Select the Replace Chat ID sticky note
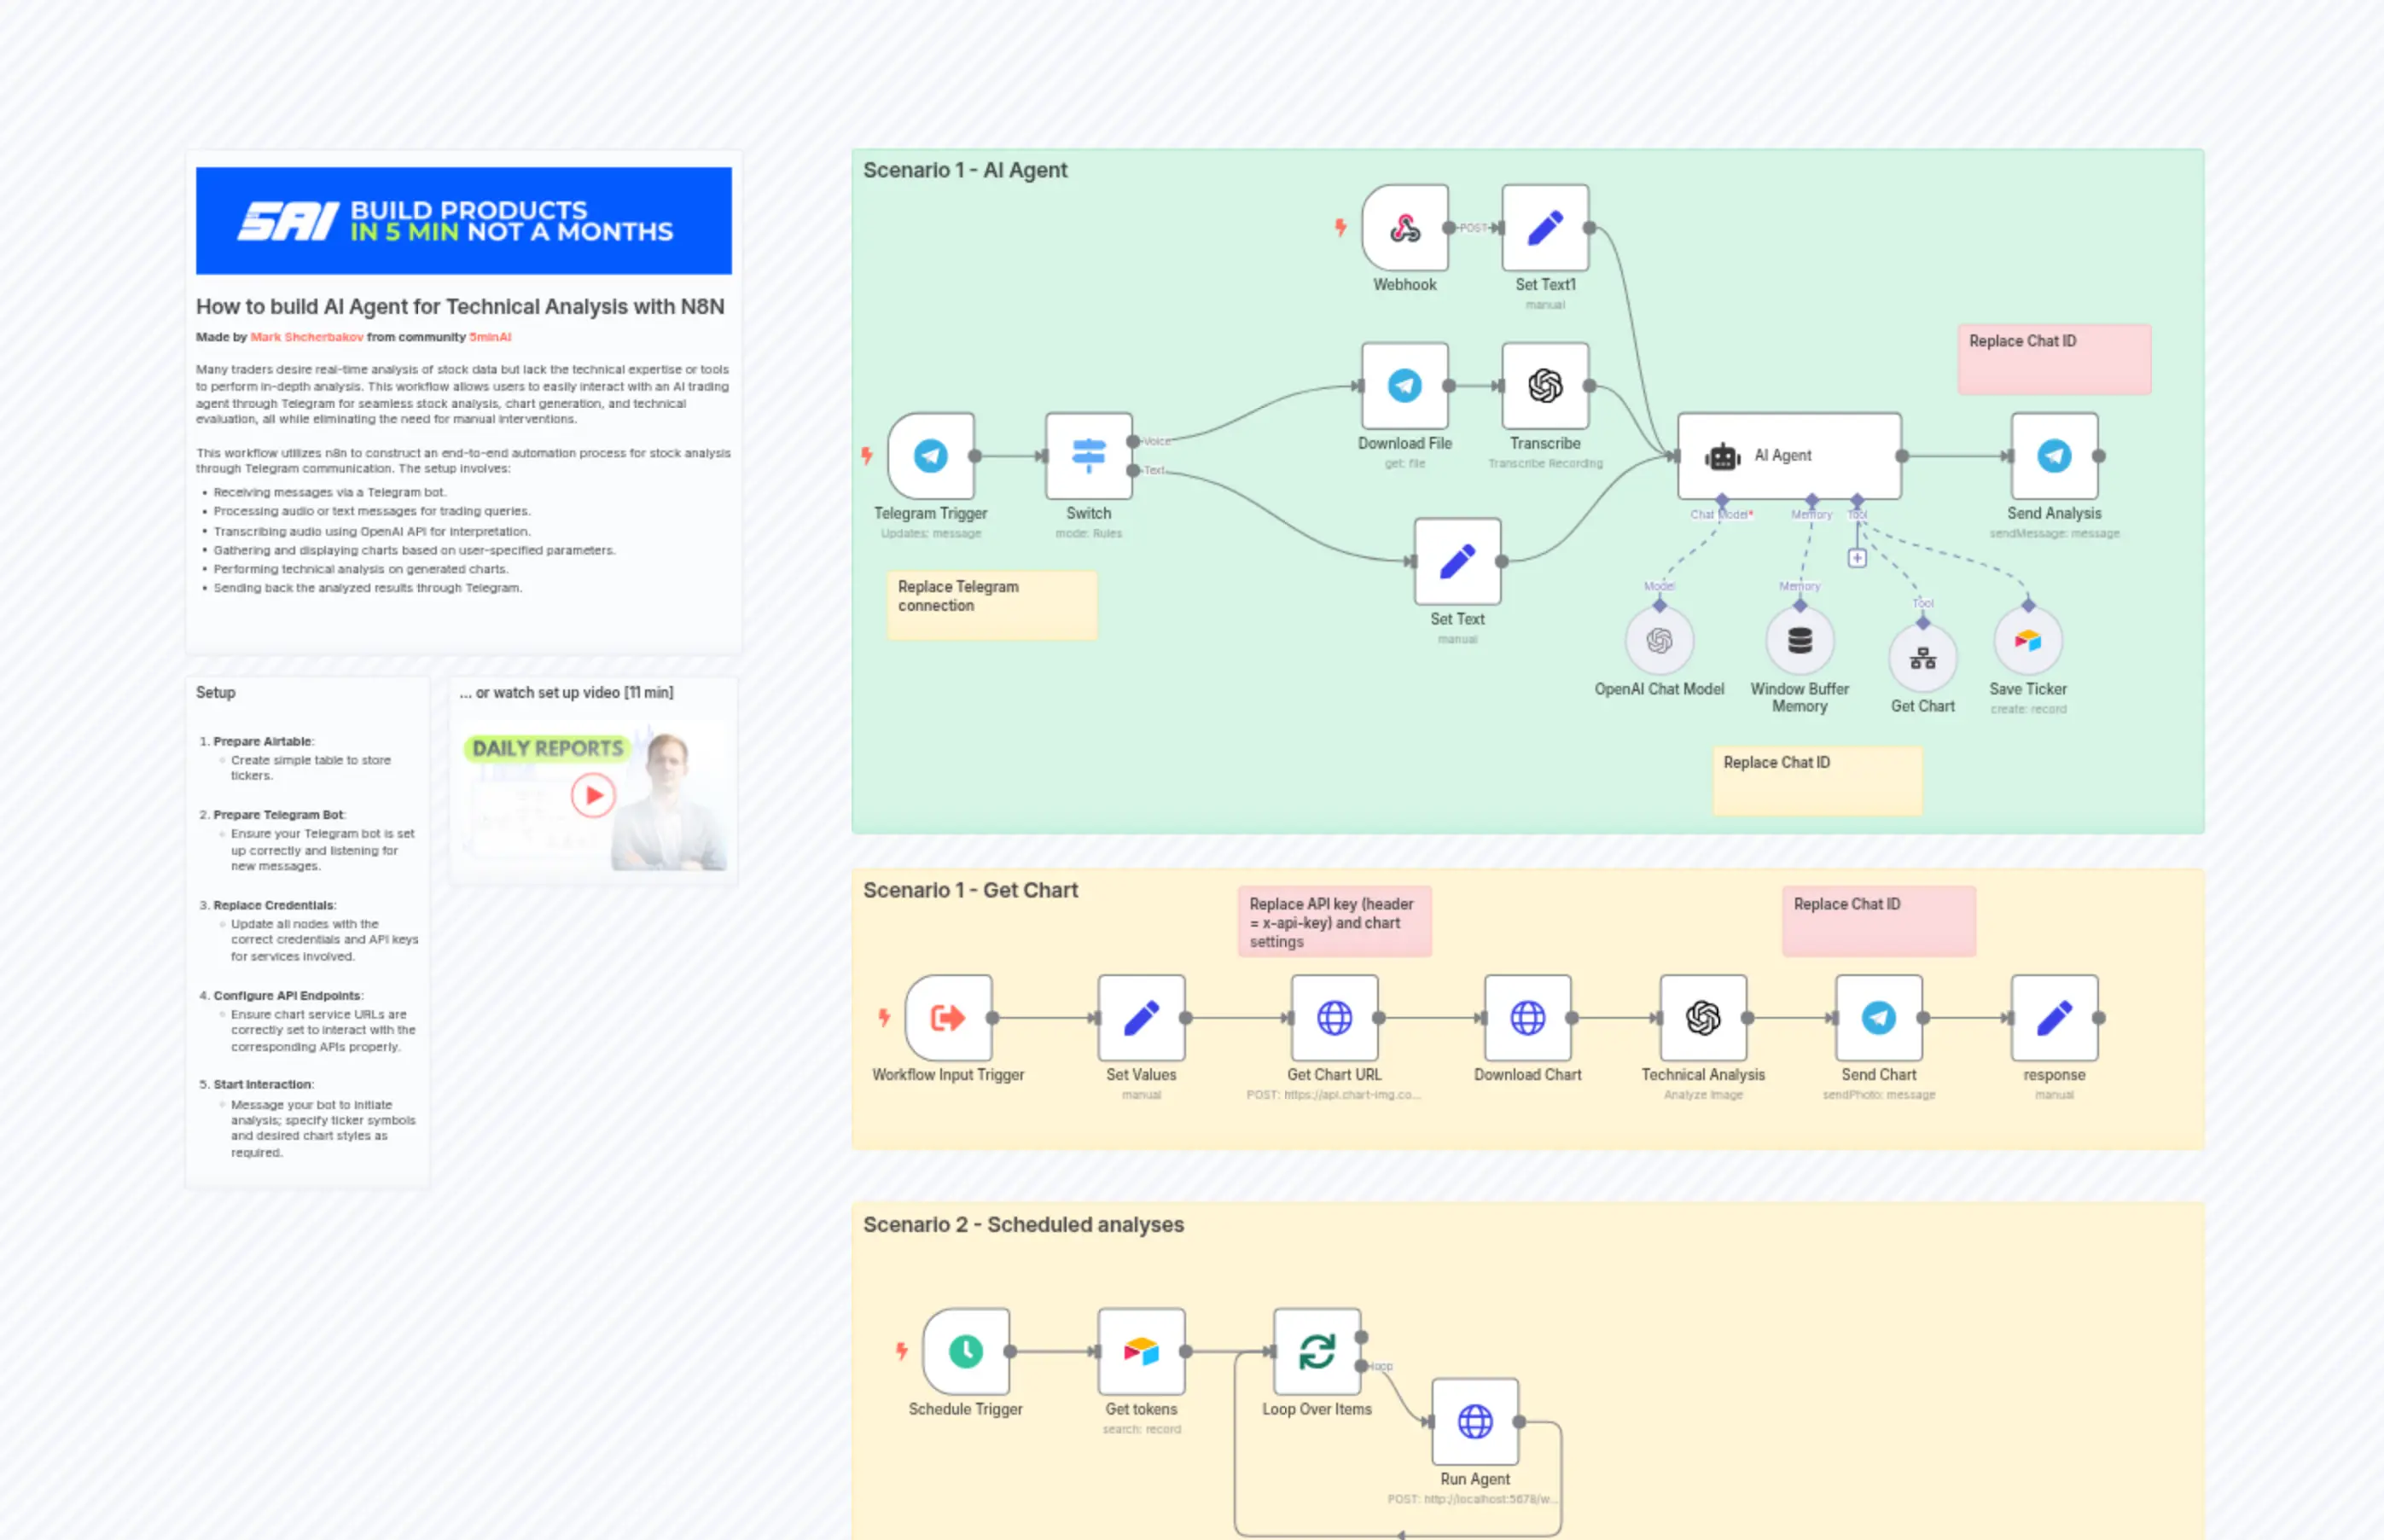The width and height of the screenshot is (2384, 1540). tap(2054, 358)
